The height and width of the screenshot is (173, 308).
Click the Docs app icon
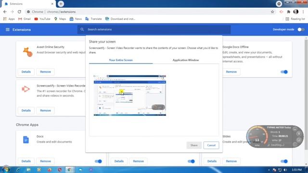[26, 140]
